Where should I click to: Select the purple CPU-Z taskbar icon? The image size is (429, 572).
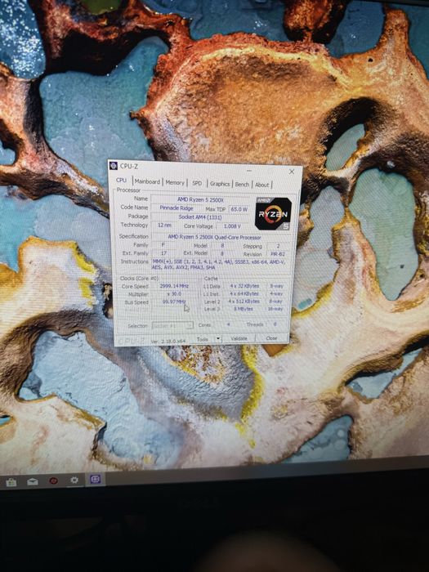point(96,479)
